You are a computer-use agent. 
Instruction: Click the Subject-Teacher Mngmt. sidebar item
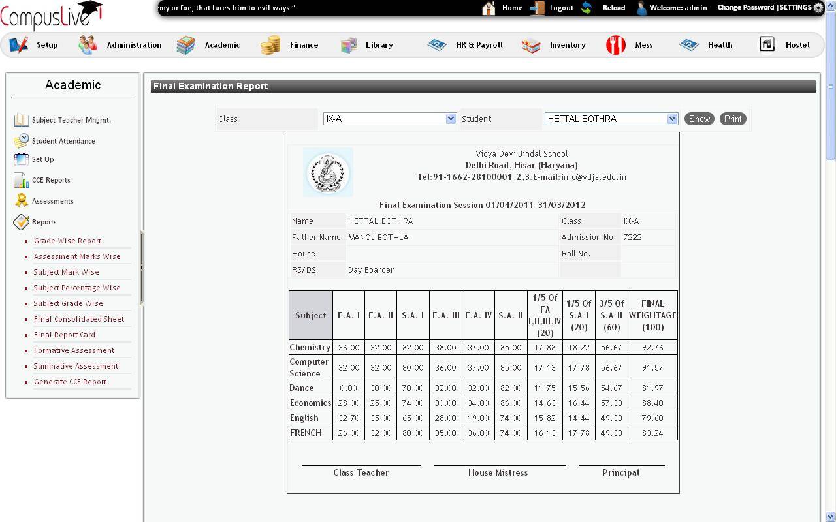point(71,120)
